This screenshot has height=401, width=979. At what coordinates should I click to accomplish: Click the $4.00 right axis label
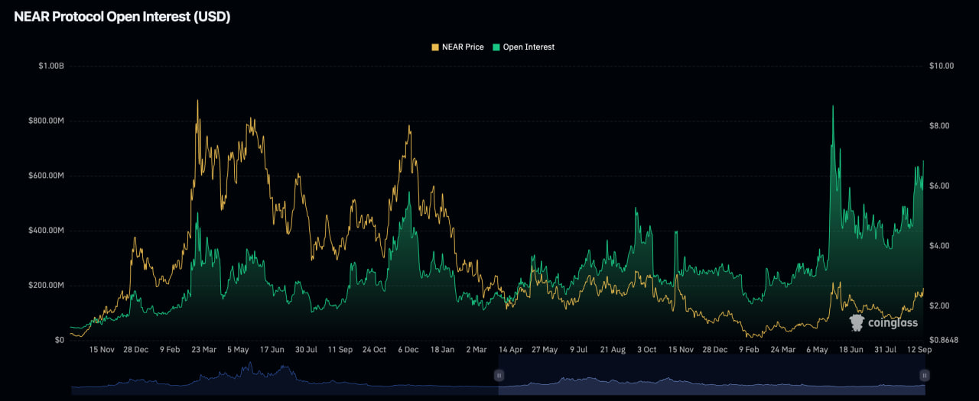941,246
